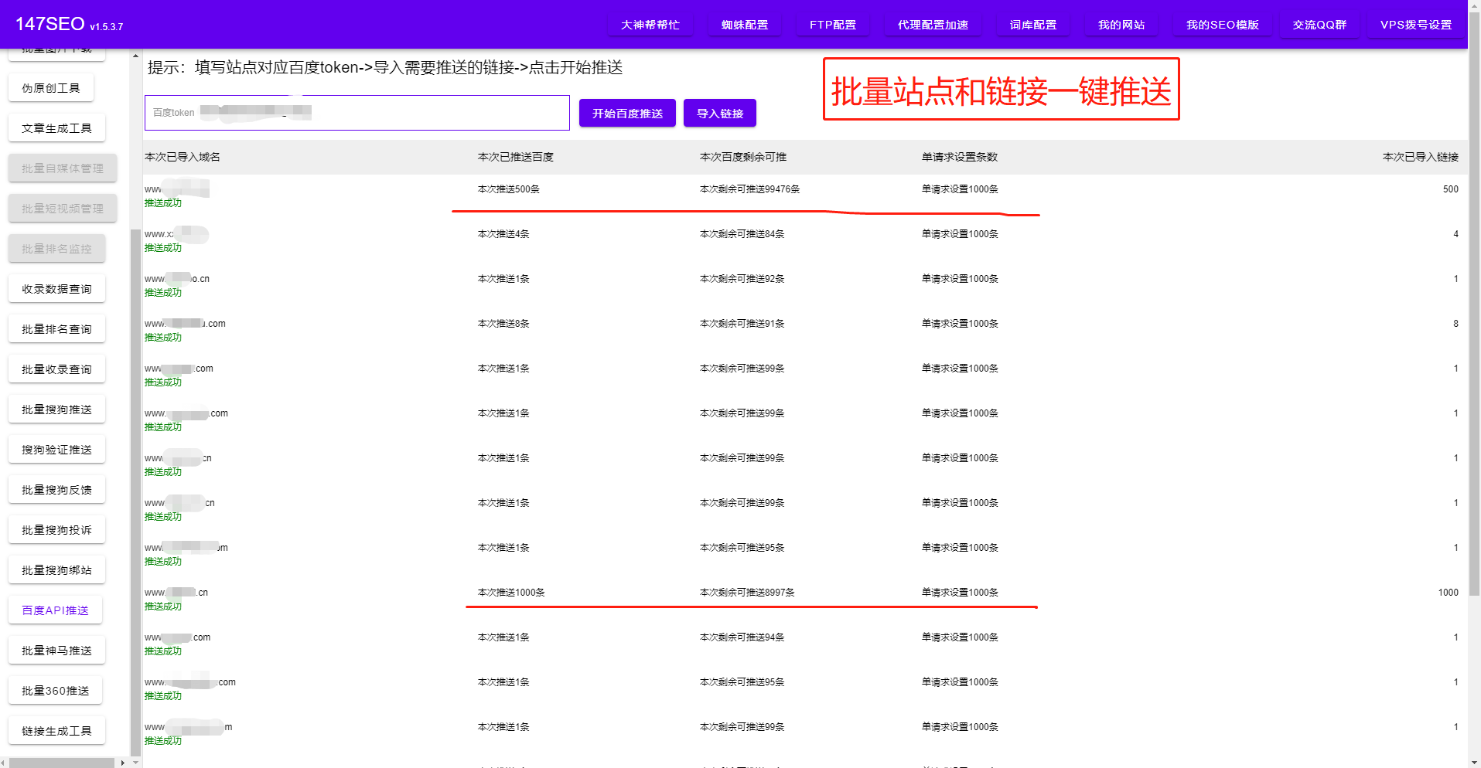
Task: Click the sidebar scroll-up arrow
Action: click(x=136, y=56)
